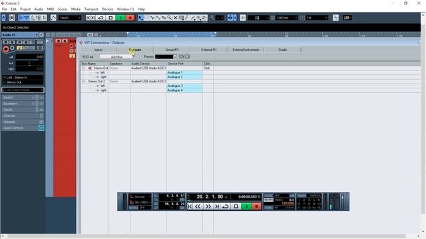Viewport: 426px width, 239px height.
Task: Collapse the Stereo Out bus row
Action: tap(84, 68)
